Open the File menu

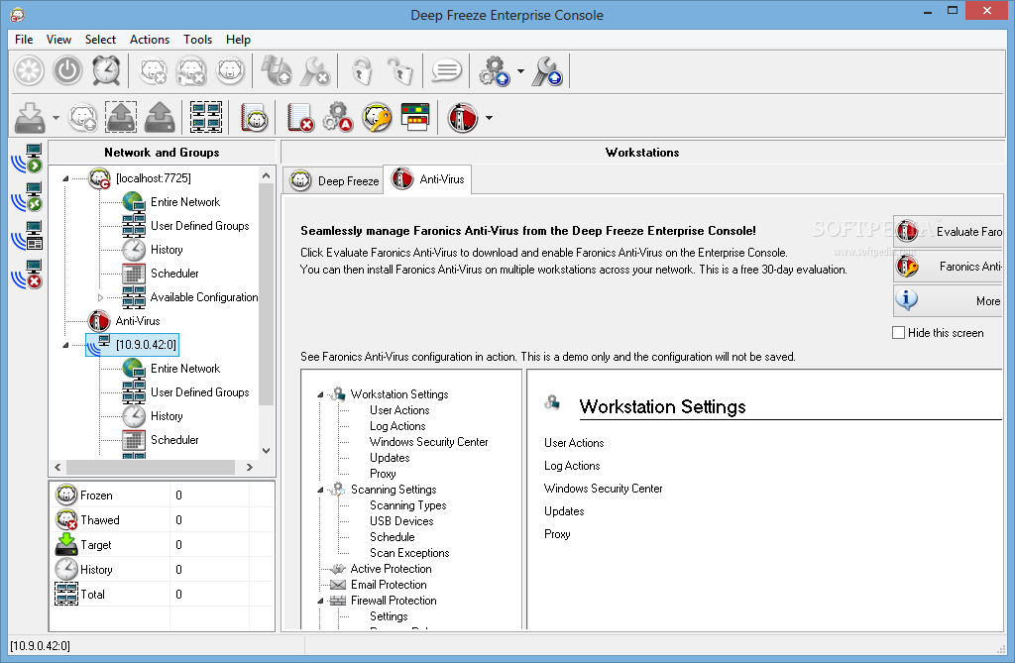pos(24,40)
